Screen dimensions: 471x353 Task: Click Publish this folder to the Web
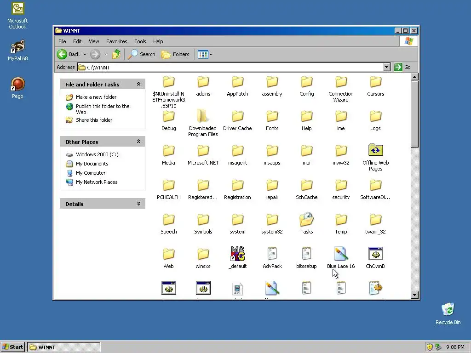(x=103, y=109)
